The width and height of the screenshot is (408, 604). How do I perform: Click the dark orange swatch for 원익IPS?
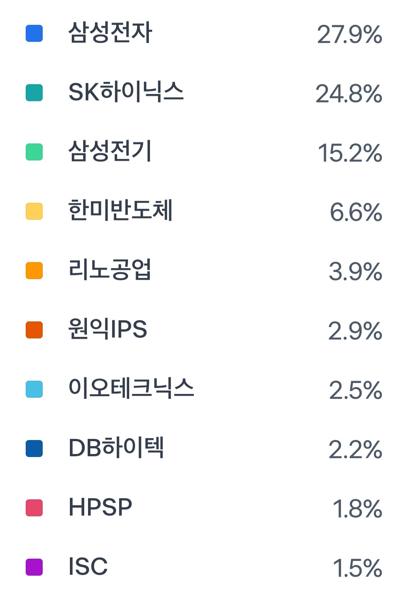34,330
